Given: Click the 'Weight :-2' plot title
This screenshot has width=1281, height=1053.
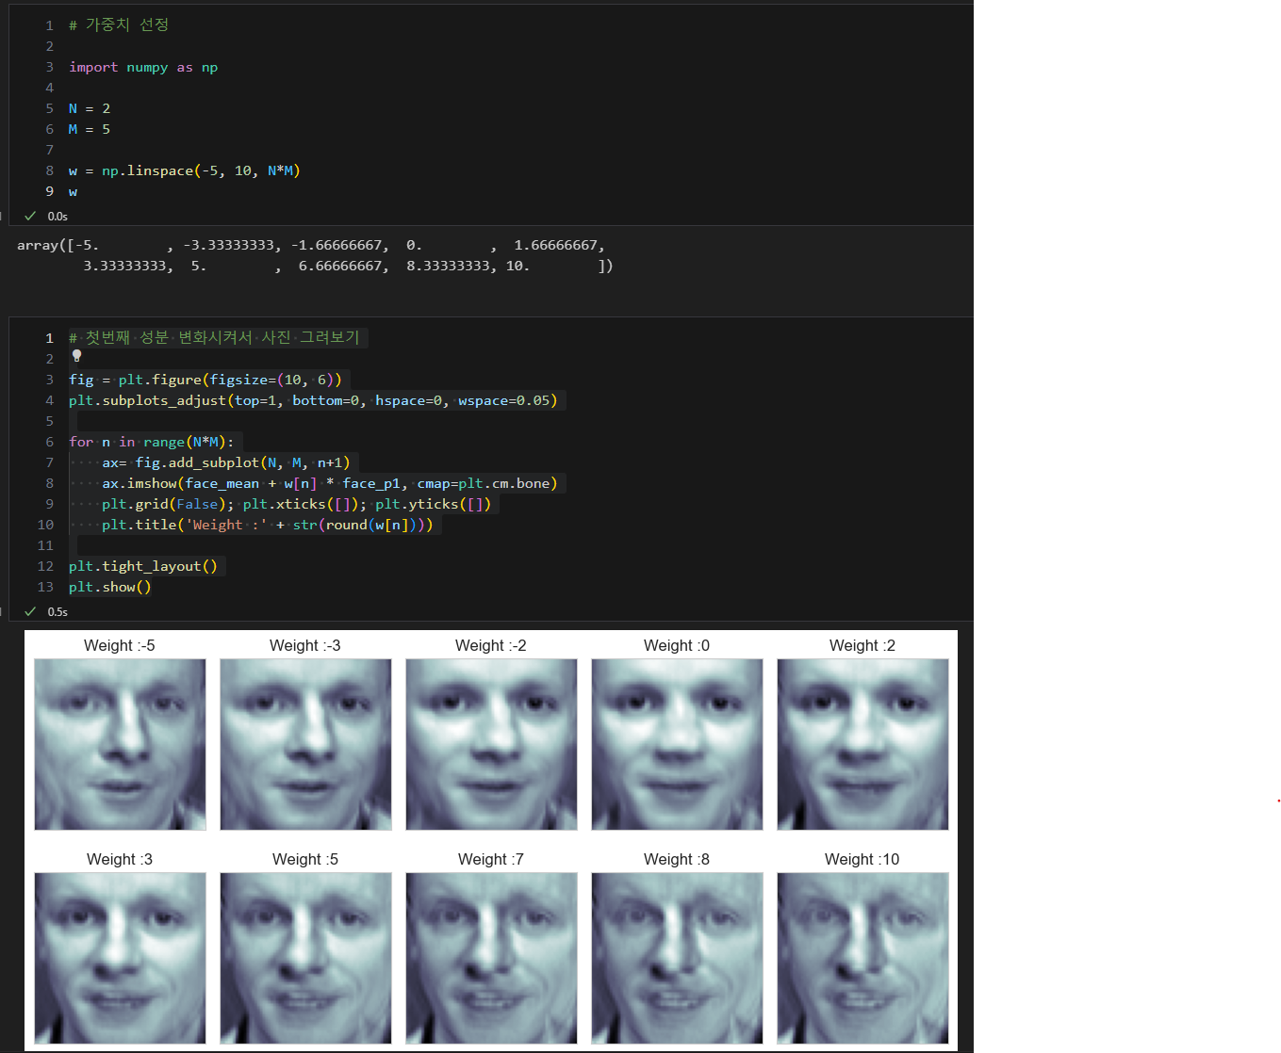Looking at the screenshot, I should (491, 645).
